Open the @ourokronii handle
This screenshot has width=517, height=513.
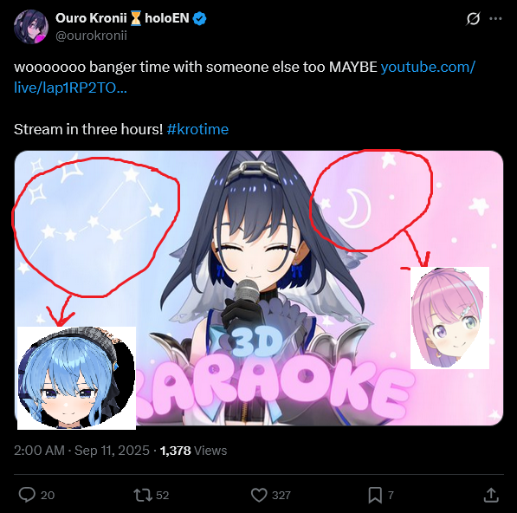(91, 36)
